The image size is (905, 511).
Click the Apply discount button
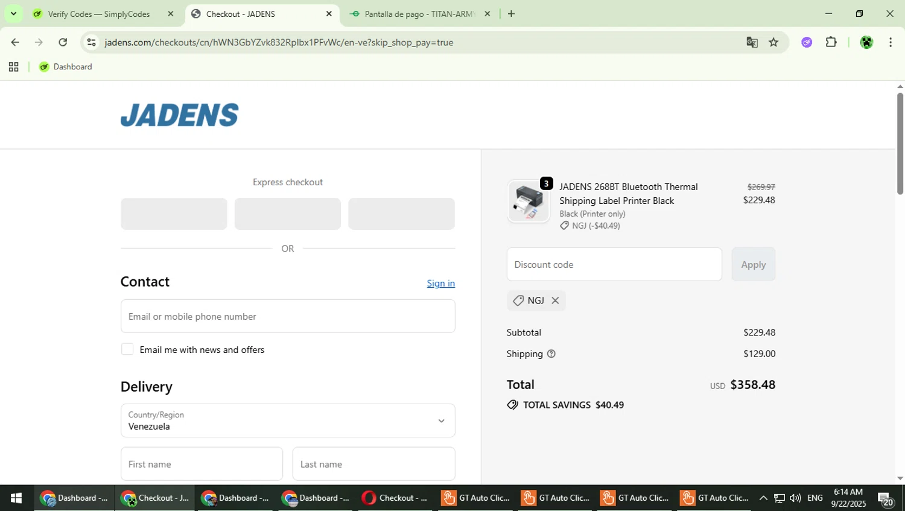[x=753, y=264]
